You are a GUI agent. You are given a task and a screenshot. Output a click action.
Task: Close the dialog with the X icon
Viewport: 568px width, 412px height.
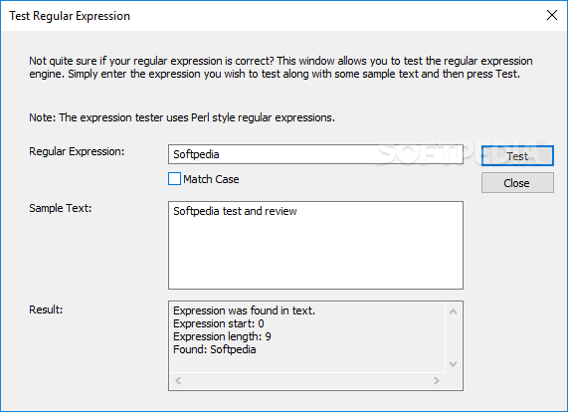[x=552, y=15]
